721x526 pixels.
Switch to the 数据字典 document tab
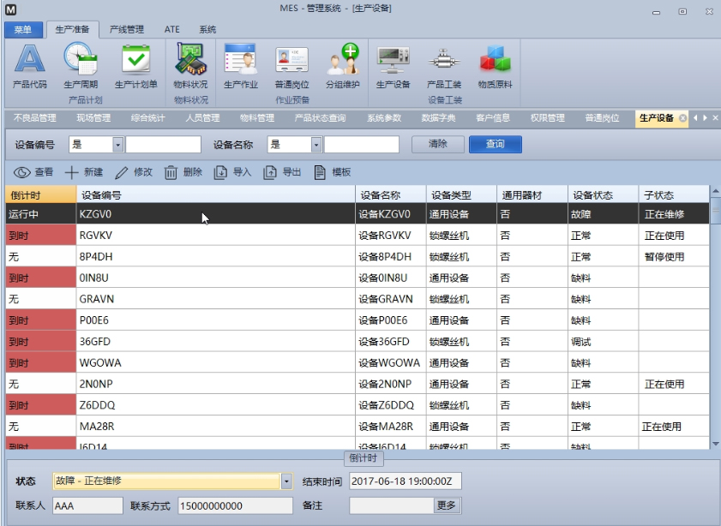pyautogui.click(x=438, y=118)
